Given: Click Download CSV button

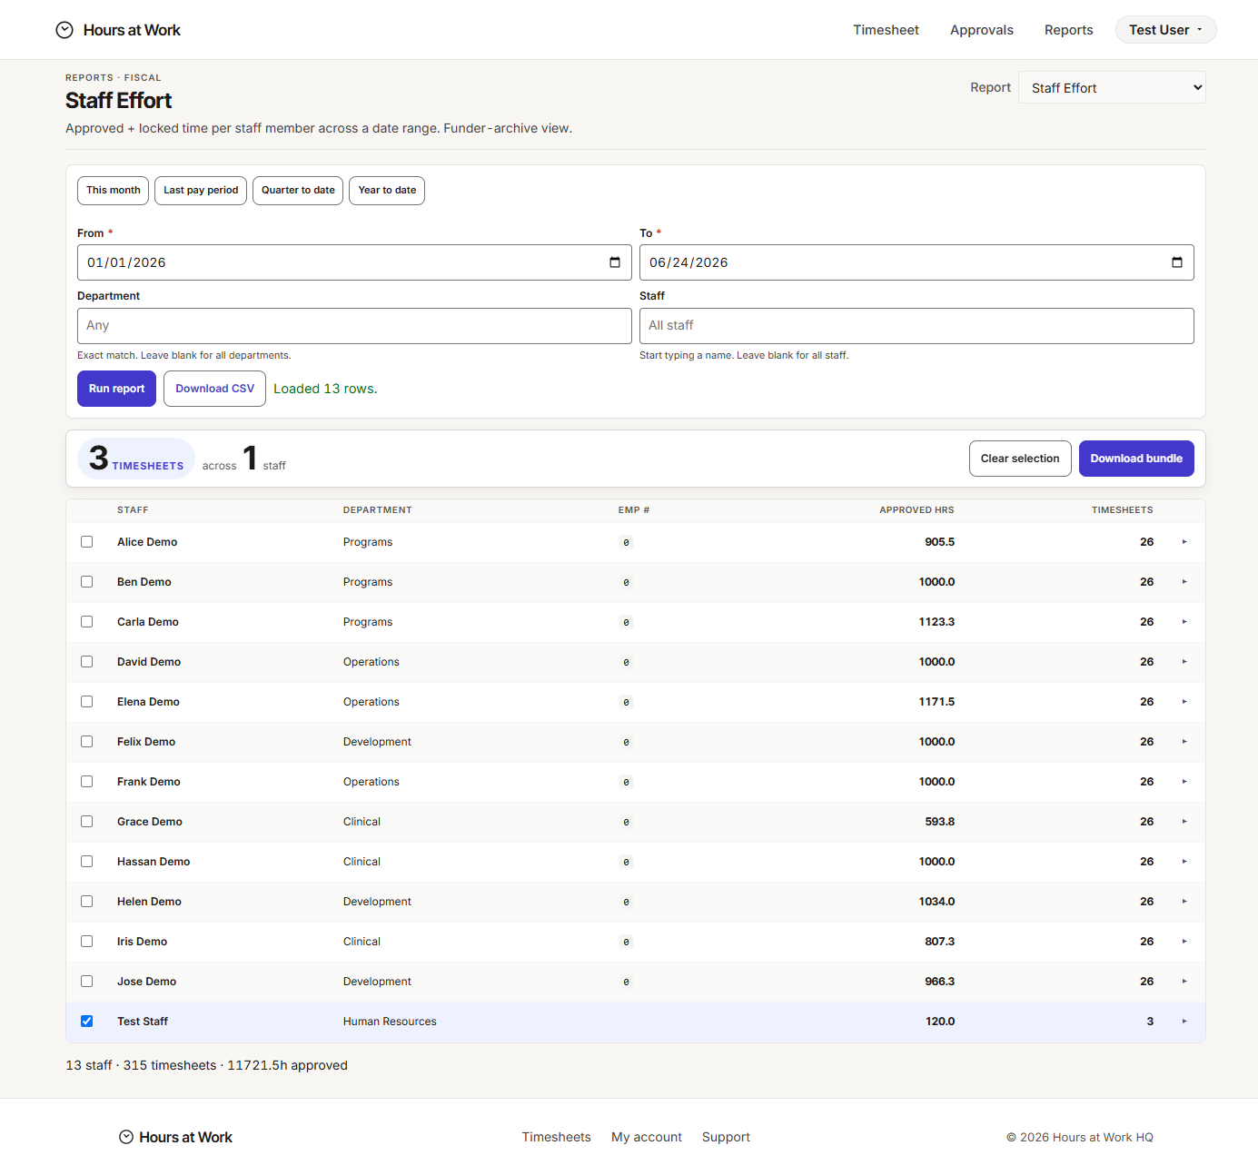Looking at the screenshot, I should click(x=214, y=389).
